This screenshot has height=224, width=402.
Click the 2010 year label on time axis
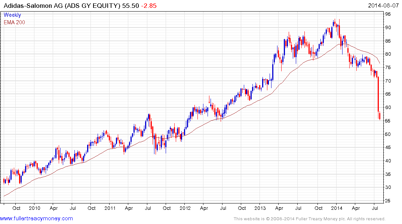35,208
